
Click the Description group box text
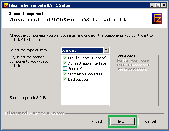pos(133,65)
